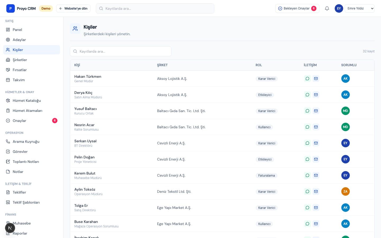The image size is (381, 238).
Task: Click the EY profile avatar in header
Action: pyautogui.click(x=339, y=8)
